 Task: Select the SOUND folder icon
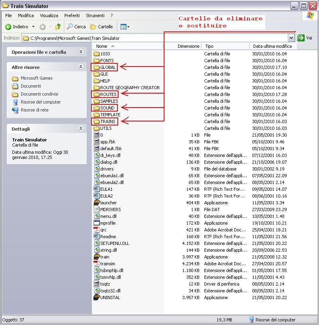click(x=97, y=108)
